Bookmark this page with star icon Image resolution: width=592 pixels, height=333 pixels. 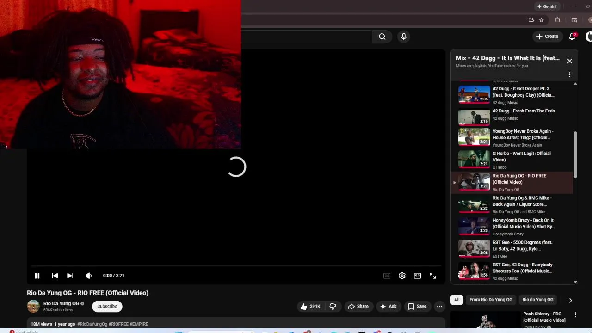[x=541, y=20]
